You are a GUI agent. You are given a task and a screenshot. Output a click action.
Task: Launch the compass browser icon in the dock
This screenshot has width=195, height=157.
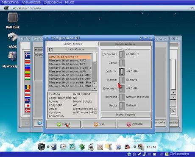tap(63, 147)
